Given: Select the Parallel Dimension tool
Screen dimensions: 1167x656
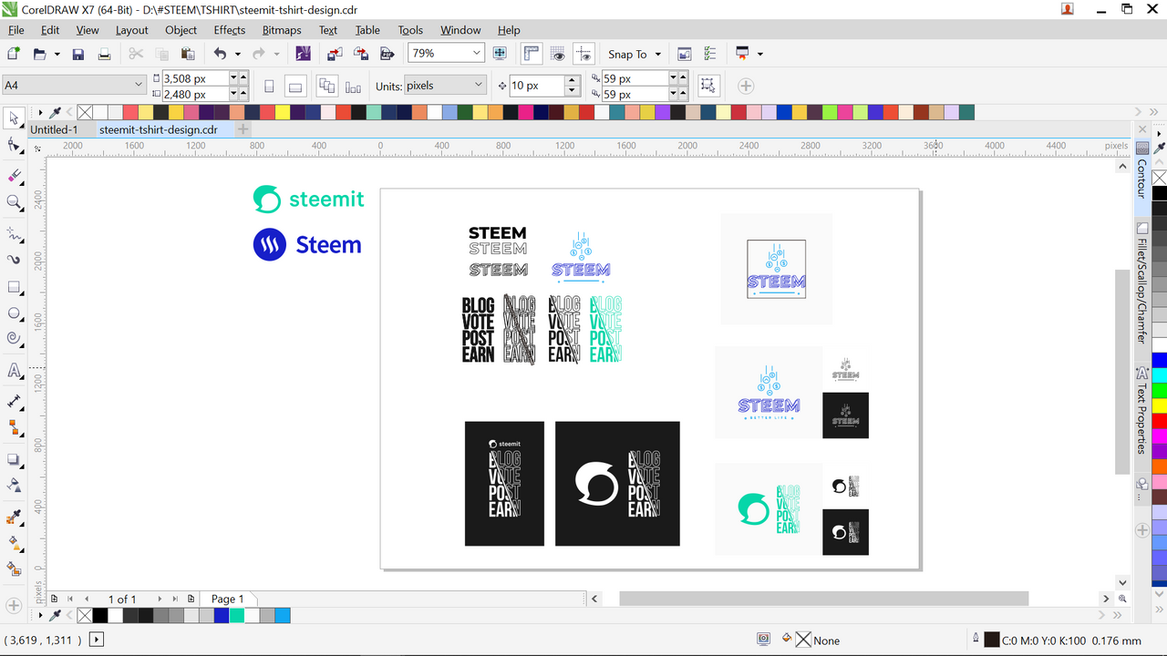Looking at the screenshot, I should (14, 401).
